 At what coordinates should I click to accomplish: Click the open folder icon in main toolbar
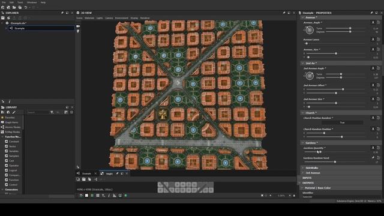point(14,8)
